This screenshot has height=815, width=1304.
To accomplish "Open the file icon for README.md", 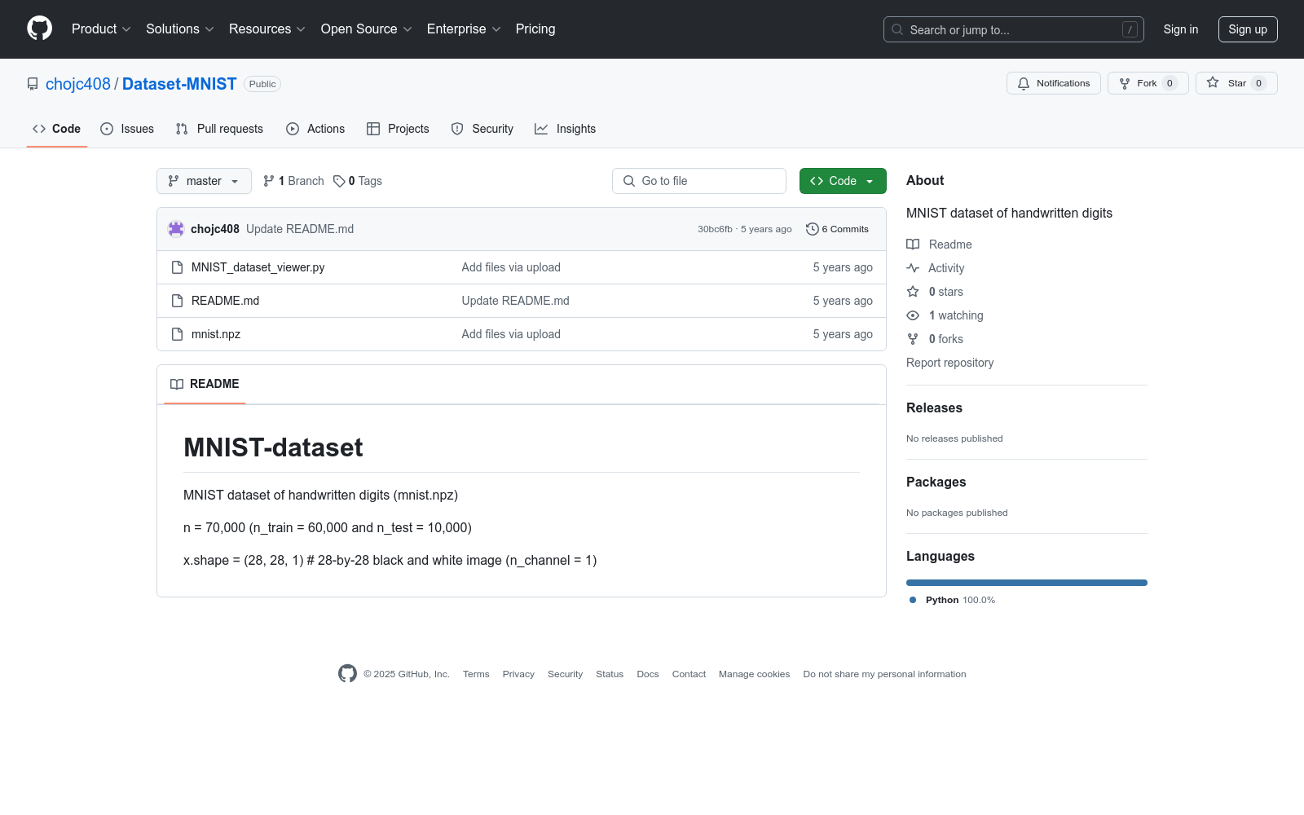I will [177, 301].
